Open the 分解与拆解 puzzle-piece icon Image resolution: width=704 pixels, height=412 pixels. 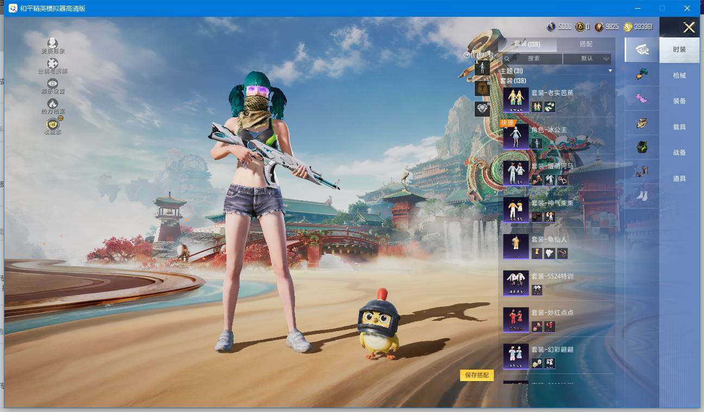pyautogui.click(x=53, y=64)
